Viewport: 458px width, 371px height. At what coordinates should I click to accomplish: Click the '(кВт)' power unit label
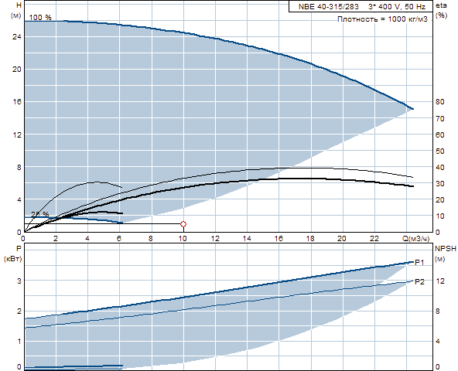pyautogui.click(x=12, y=259)
